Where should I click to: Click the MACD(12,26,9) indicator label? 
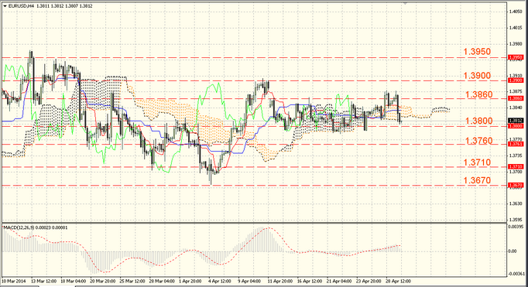[x=36, y=227]
